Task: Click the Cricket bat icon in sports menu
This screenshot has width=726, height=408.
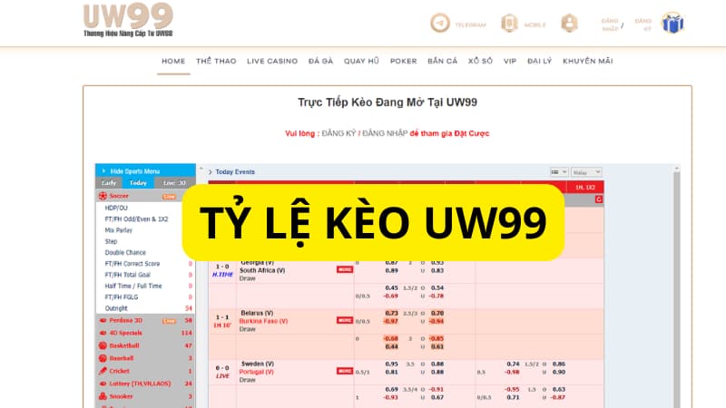Action: pos(103,371)
